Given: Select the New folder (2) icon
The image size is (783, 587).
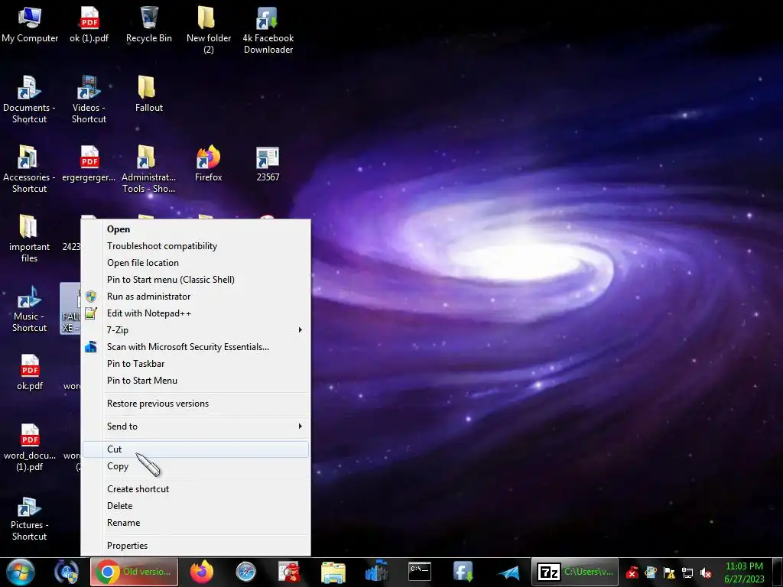Looking at the screenshot, I should (209, 30).
